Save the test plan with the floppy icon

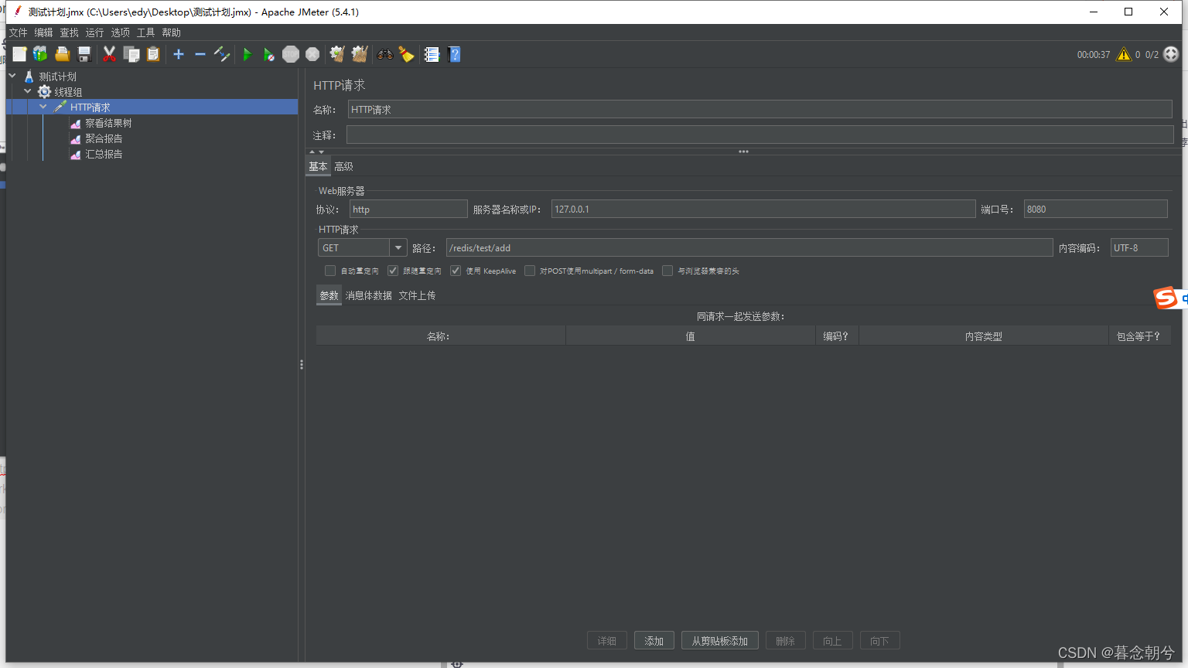click(84, 54)
